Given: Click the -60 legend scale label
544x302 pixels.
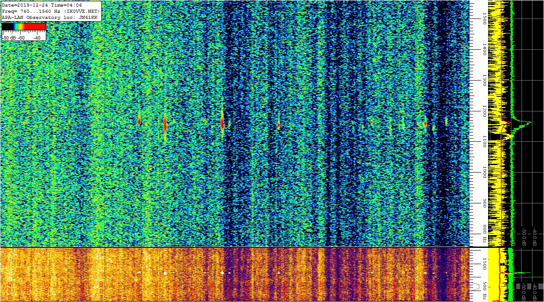Looking at the screenshot, I should [x=21, y=38].
